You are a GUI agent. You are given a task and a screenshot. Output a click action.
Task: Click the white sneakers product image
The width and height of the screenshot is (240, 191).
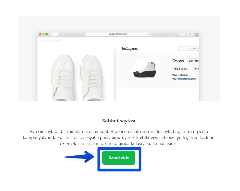click(77, 78)
